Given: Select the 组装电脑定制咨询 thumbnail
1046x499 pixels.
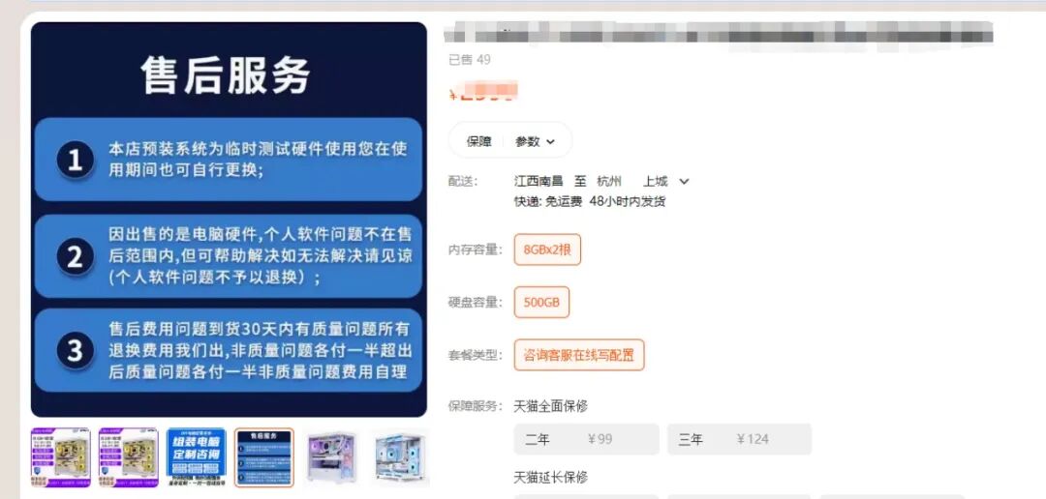Looking at the screenshot, I should click(196, 457).
